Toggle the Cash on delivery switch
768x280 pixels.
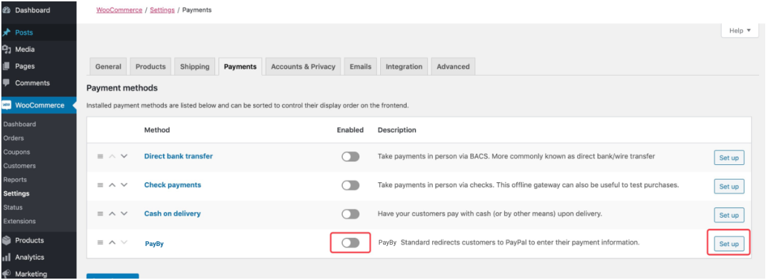point(350,213)
